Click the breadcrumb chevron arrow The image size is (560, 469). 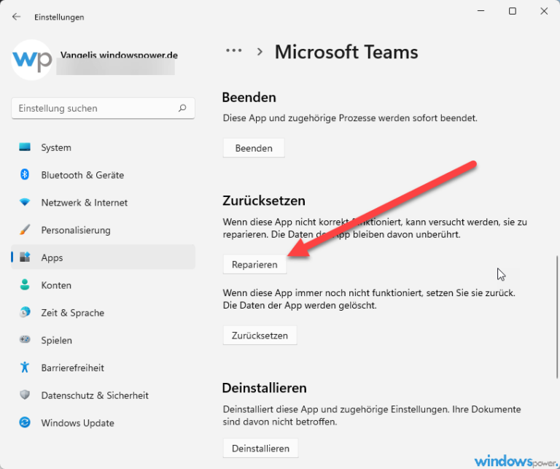click(x=260, y=52)
